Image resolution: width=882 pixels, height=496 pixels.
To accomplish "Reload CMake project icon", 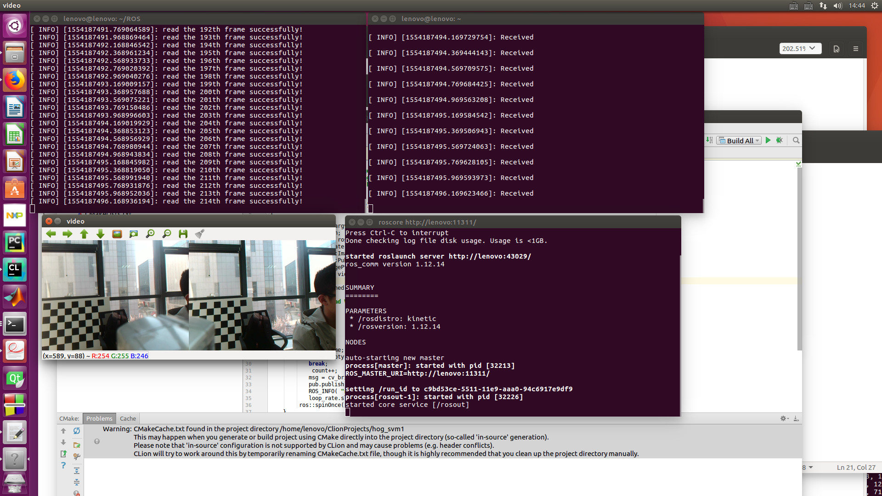I will point(77,431).
